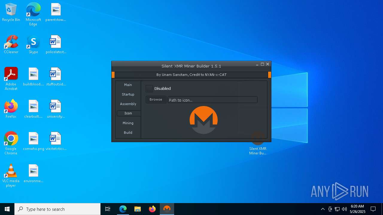Select the clearbuilt image file

[33, 109]
